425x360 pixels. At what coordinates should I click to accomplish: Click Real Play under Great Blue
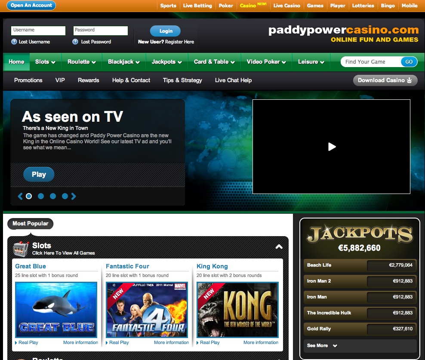(x=28, y=342)
